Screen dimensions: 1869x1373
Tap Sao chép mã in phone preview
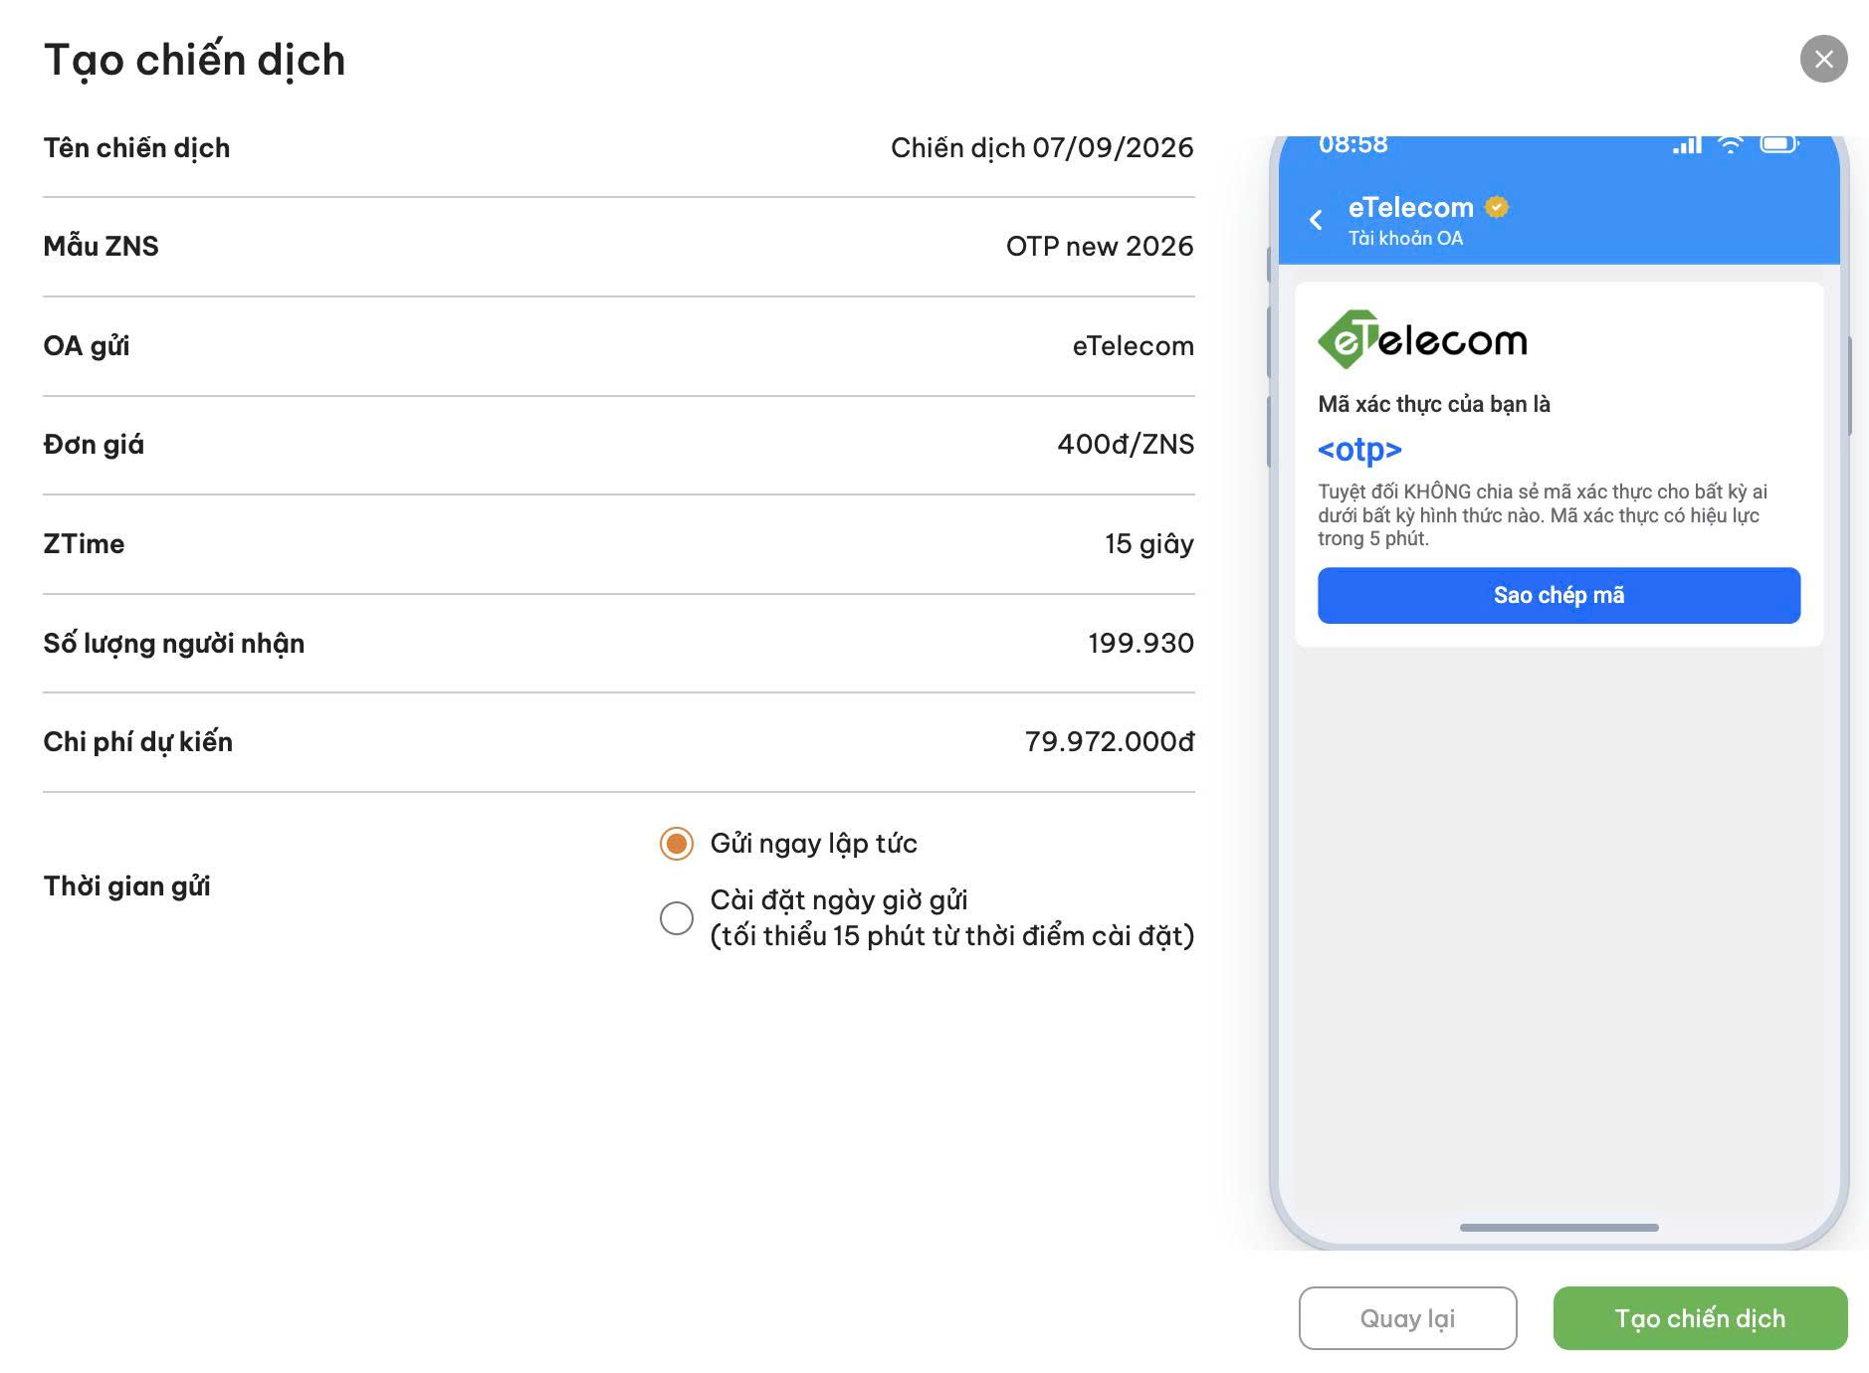[1558, 595]
